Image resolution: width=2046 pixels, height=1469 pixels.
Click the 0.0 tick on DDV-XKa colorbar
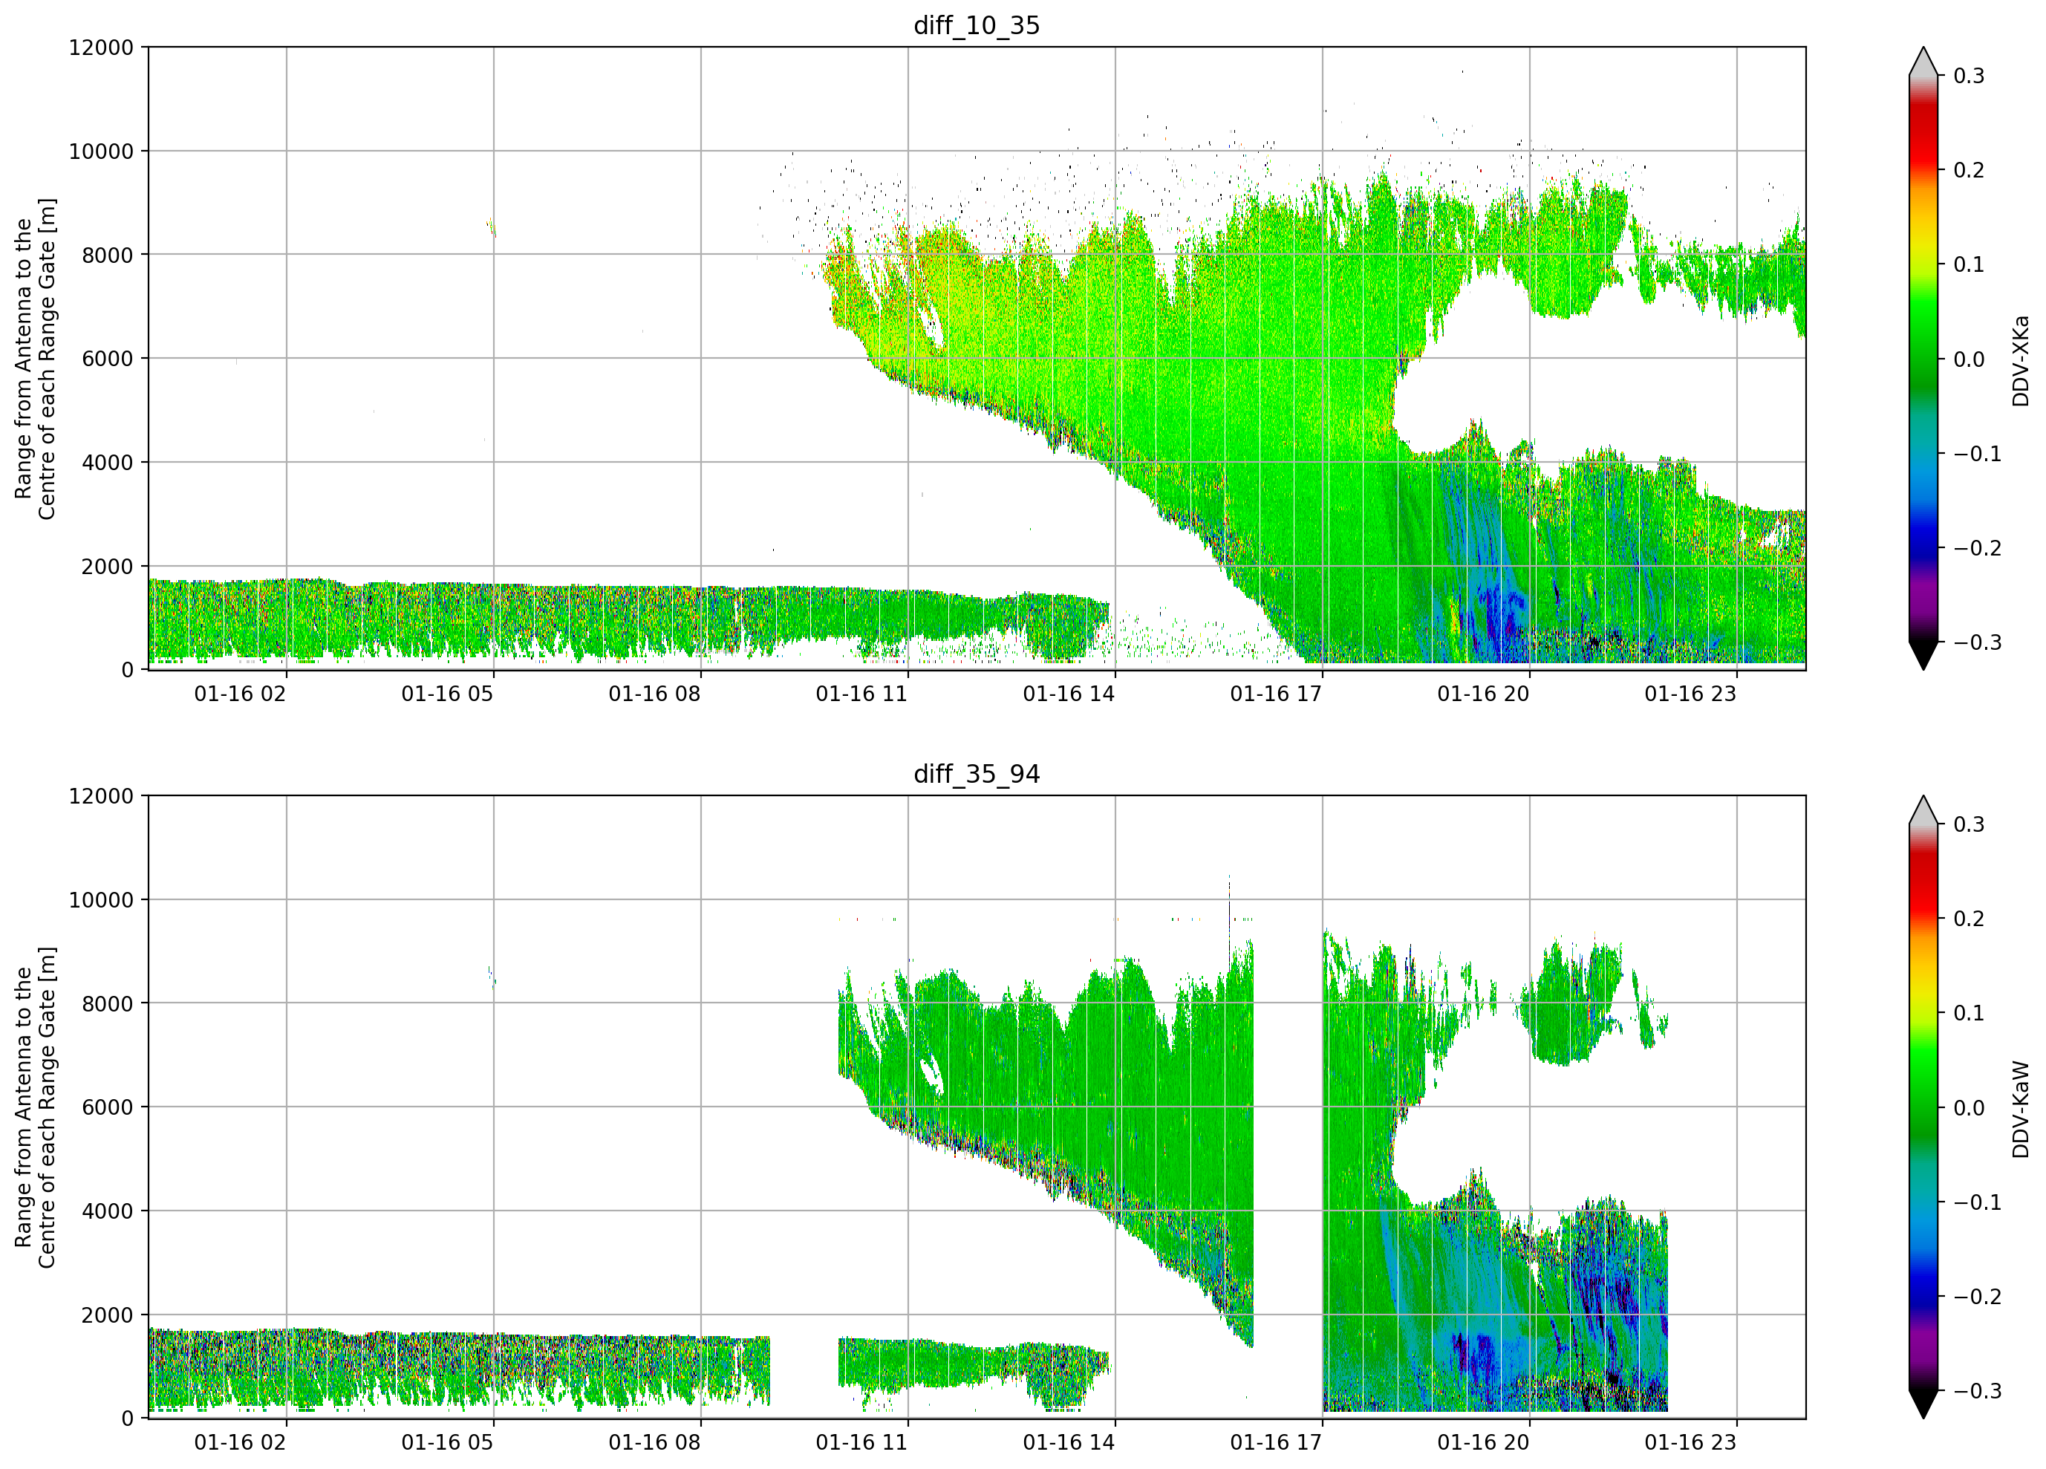[1970, 359]
